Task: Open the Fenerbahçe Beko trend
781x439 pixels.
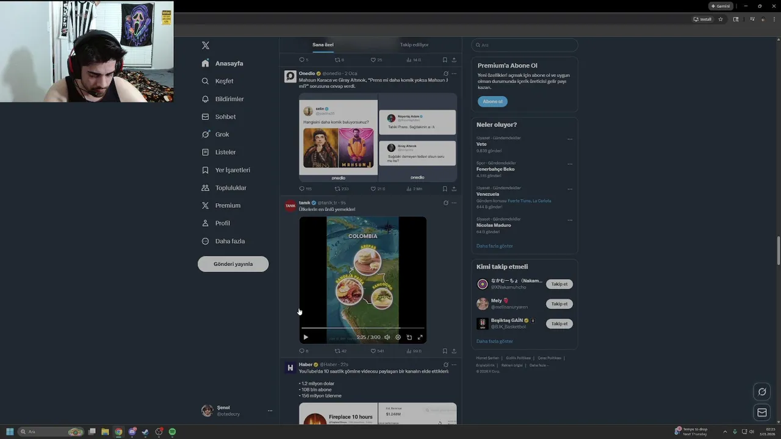Action: tap(495, 170)
